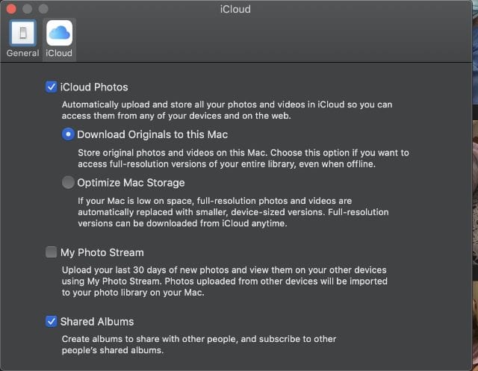Choose the Optimize Mac Storage radio button
Viewport: 478px width, 371px height.
click(69, 183)
